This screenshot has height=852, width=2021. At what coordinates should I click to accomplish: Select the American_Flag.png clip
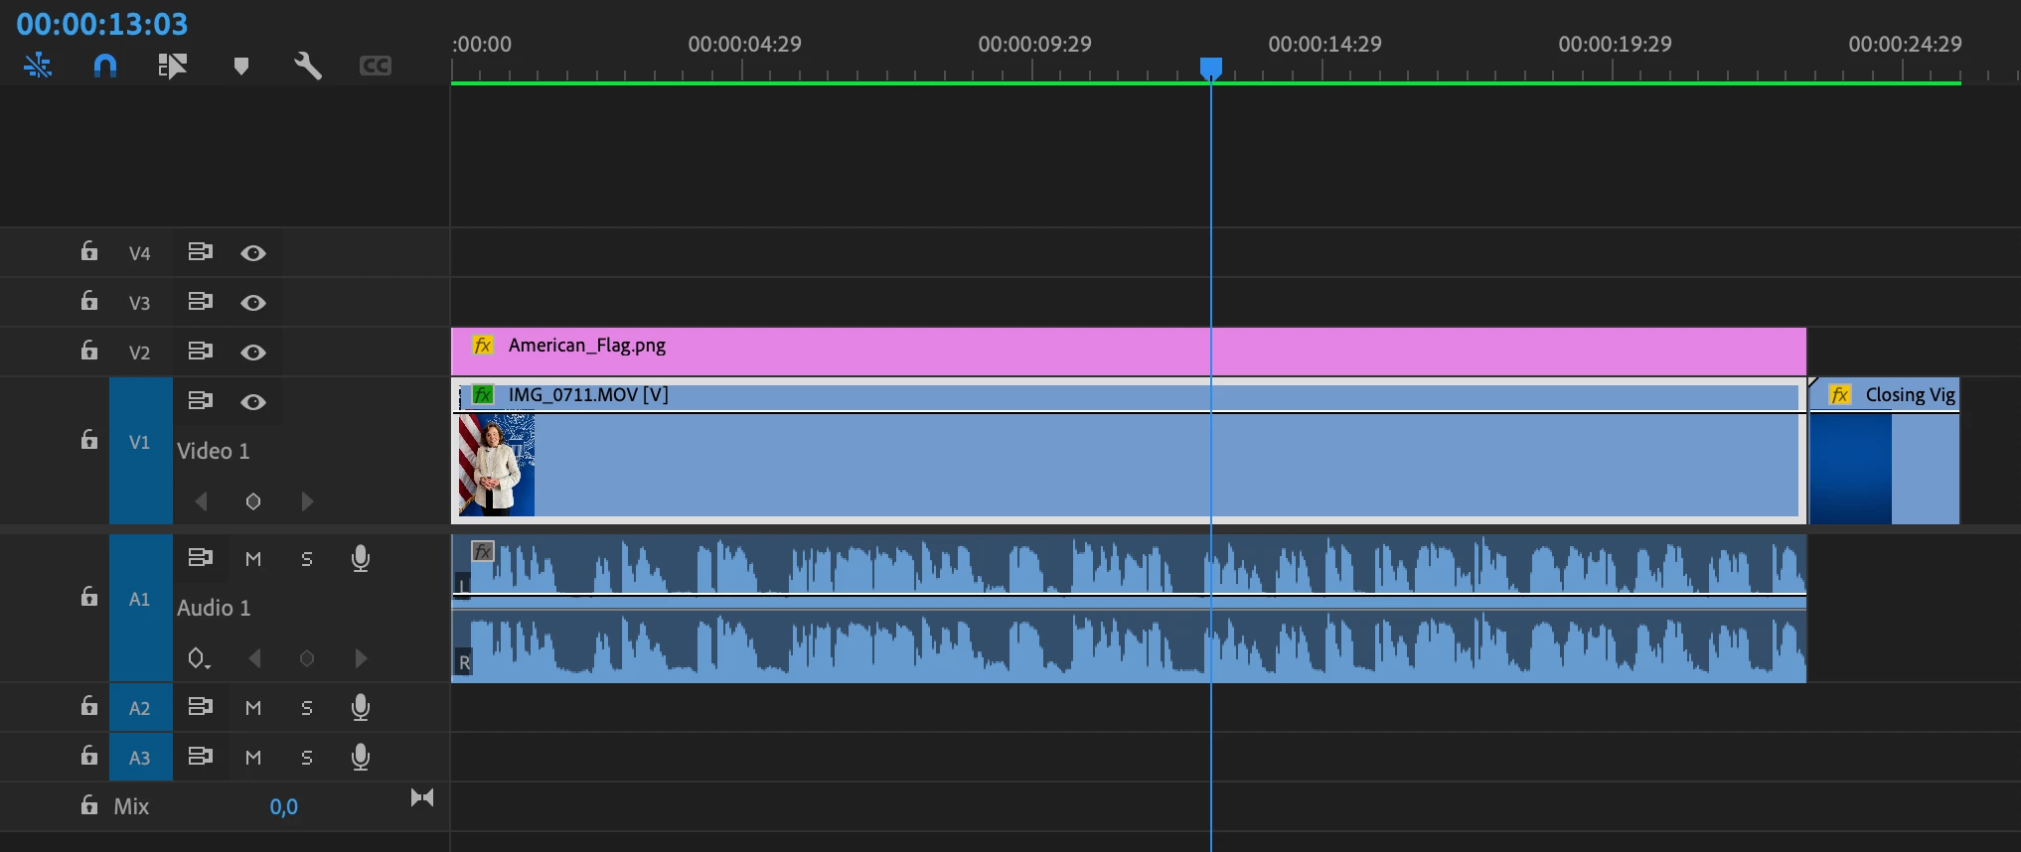[x=1129, y=352]
